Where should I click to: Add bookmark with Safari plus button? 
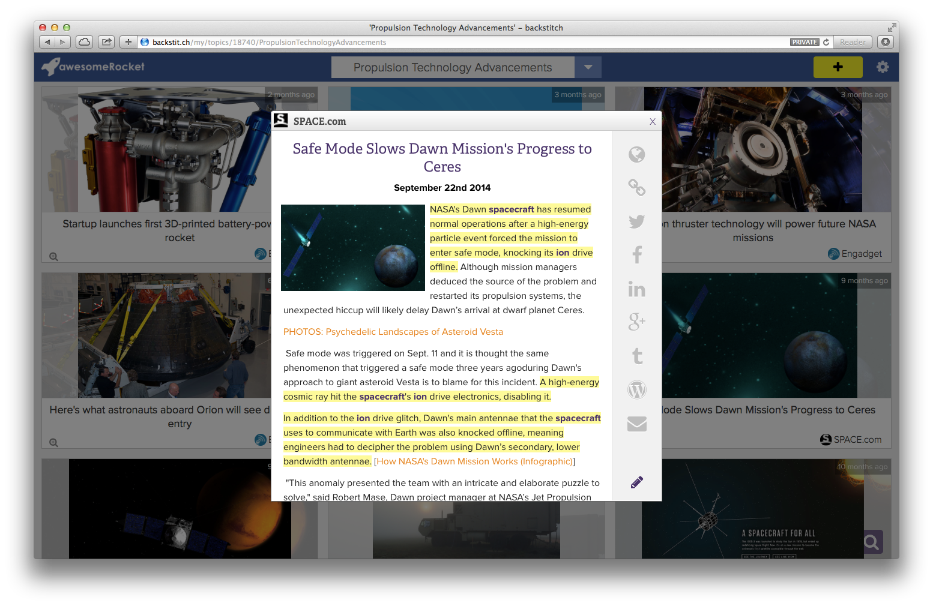click(x=128, y=42)
